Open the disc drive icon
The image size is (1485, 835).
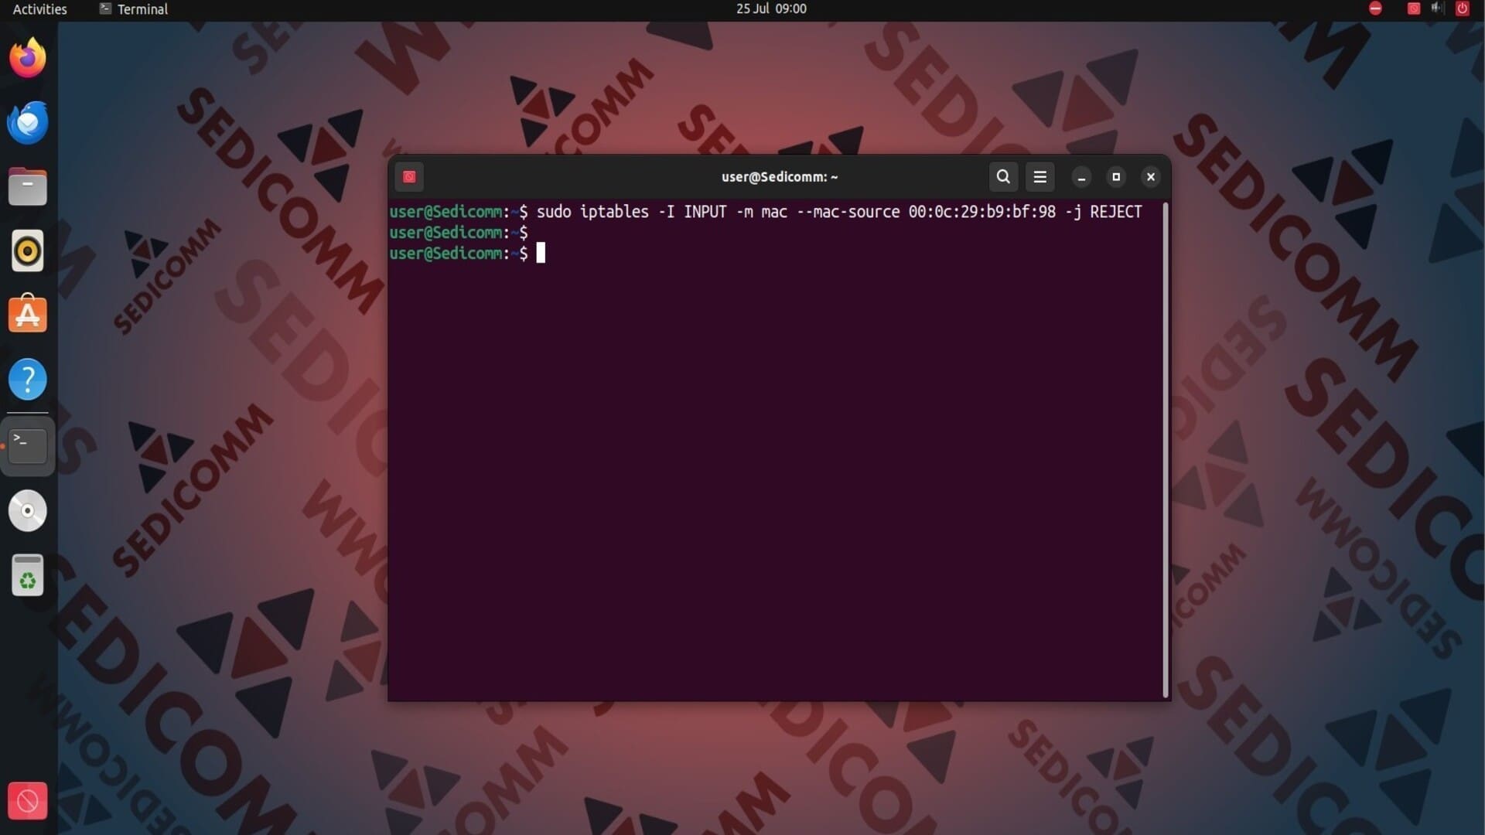point(28,511)
